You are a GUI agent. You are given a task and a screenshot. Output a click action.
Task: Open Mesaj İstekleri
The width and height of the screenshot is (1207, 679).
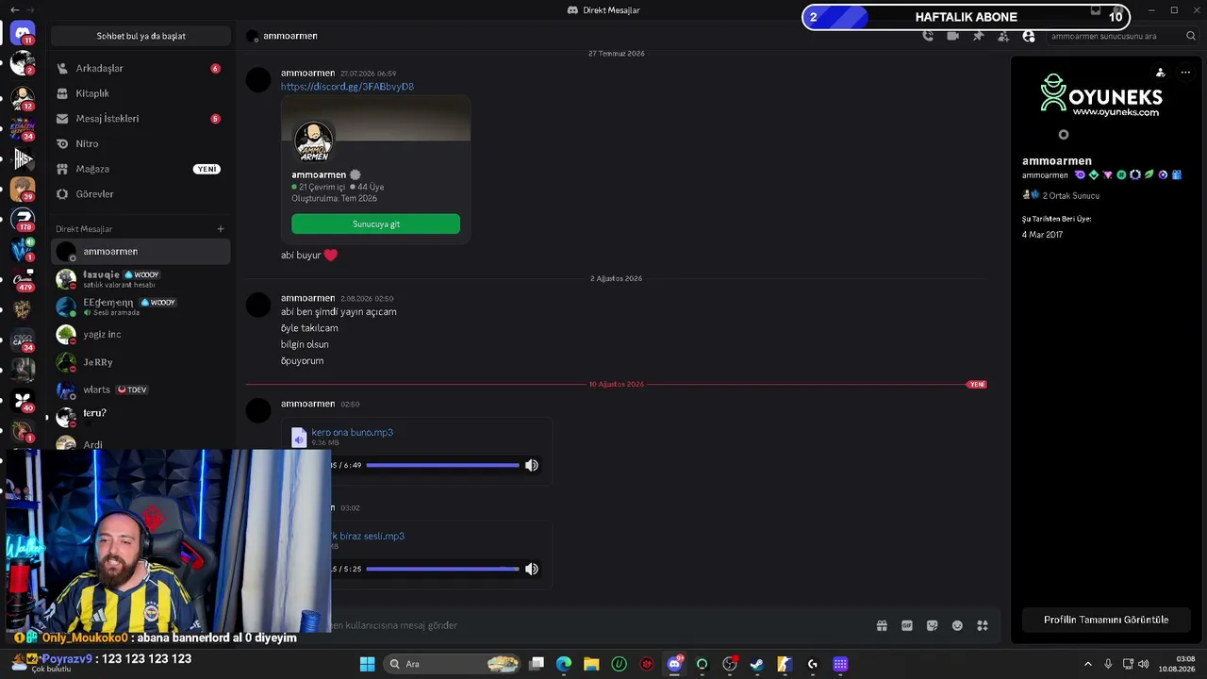[x=141, y=119]
